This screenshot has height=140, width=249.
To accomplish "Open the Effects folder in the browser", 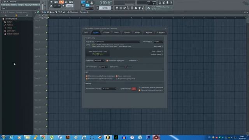I will pyautogui.click(x=9, y=28).
